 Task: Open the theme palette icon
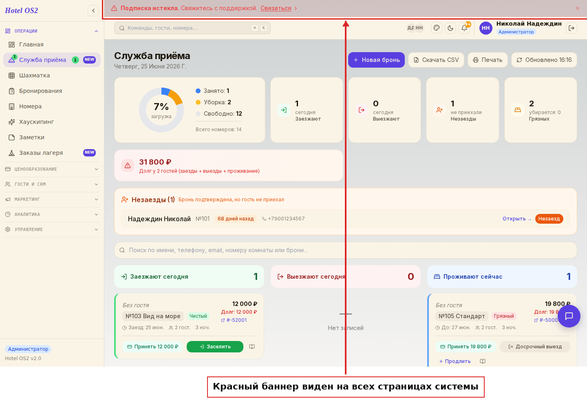point(437,28)
